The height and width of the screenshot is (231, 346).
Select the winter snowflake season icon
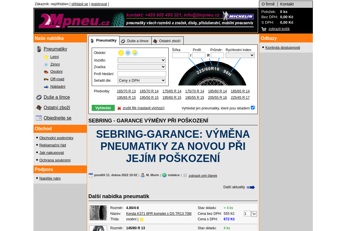(x=127, y=53)
